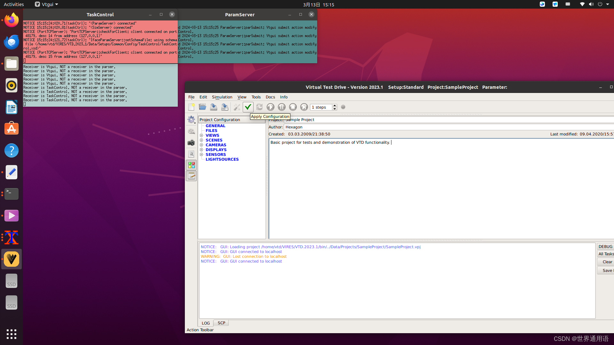Advance simulation with the step-forward button

point(304,107)
